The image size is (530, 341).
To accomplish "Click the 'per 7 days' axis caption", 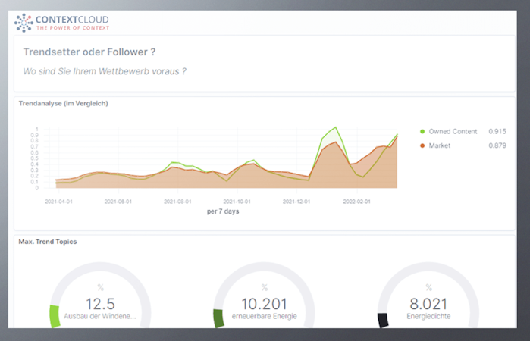I will 223,211.
